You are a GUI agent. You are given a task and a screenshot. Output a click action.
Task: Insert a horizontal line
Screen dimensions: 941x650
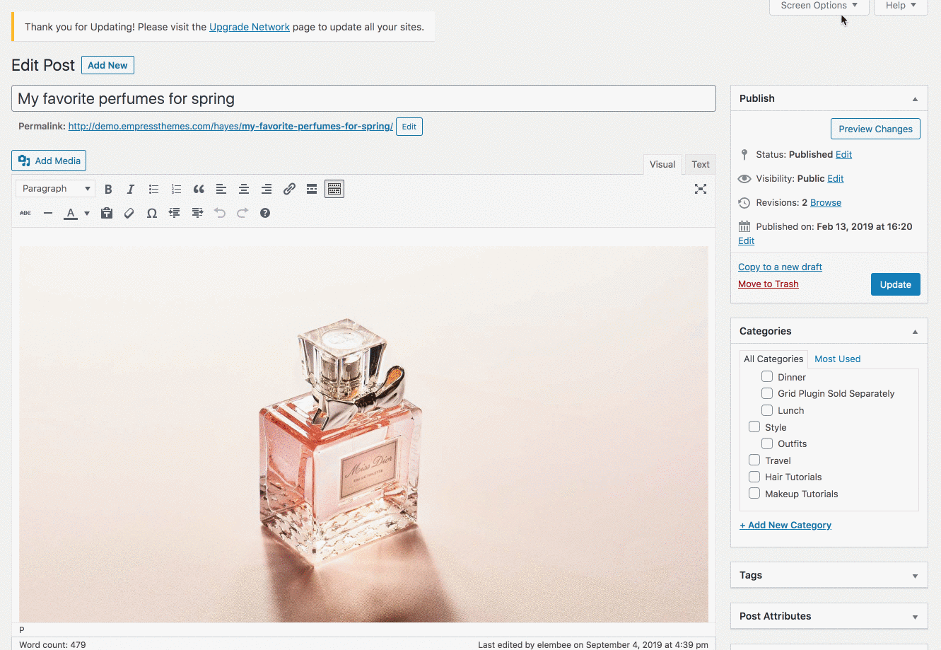coord(48,213)
